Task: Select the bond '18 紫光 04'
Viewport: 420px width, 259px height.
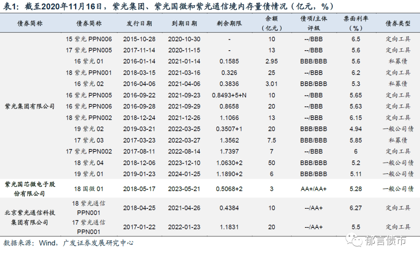Action: click(x=89, y=163)
